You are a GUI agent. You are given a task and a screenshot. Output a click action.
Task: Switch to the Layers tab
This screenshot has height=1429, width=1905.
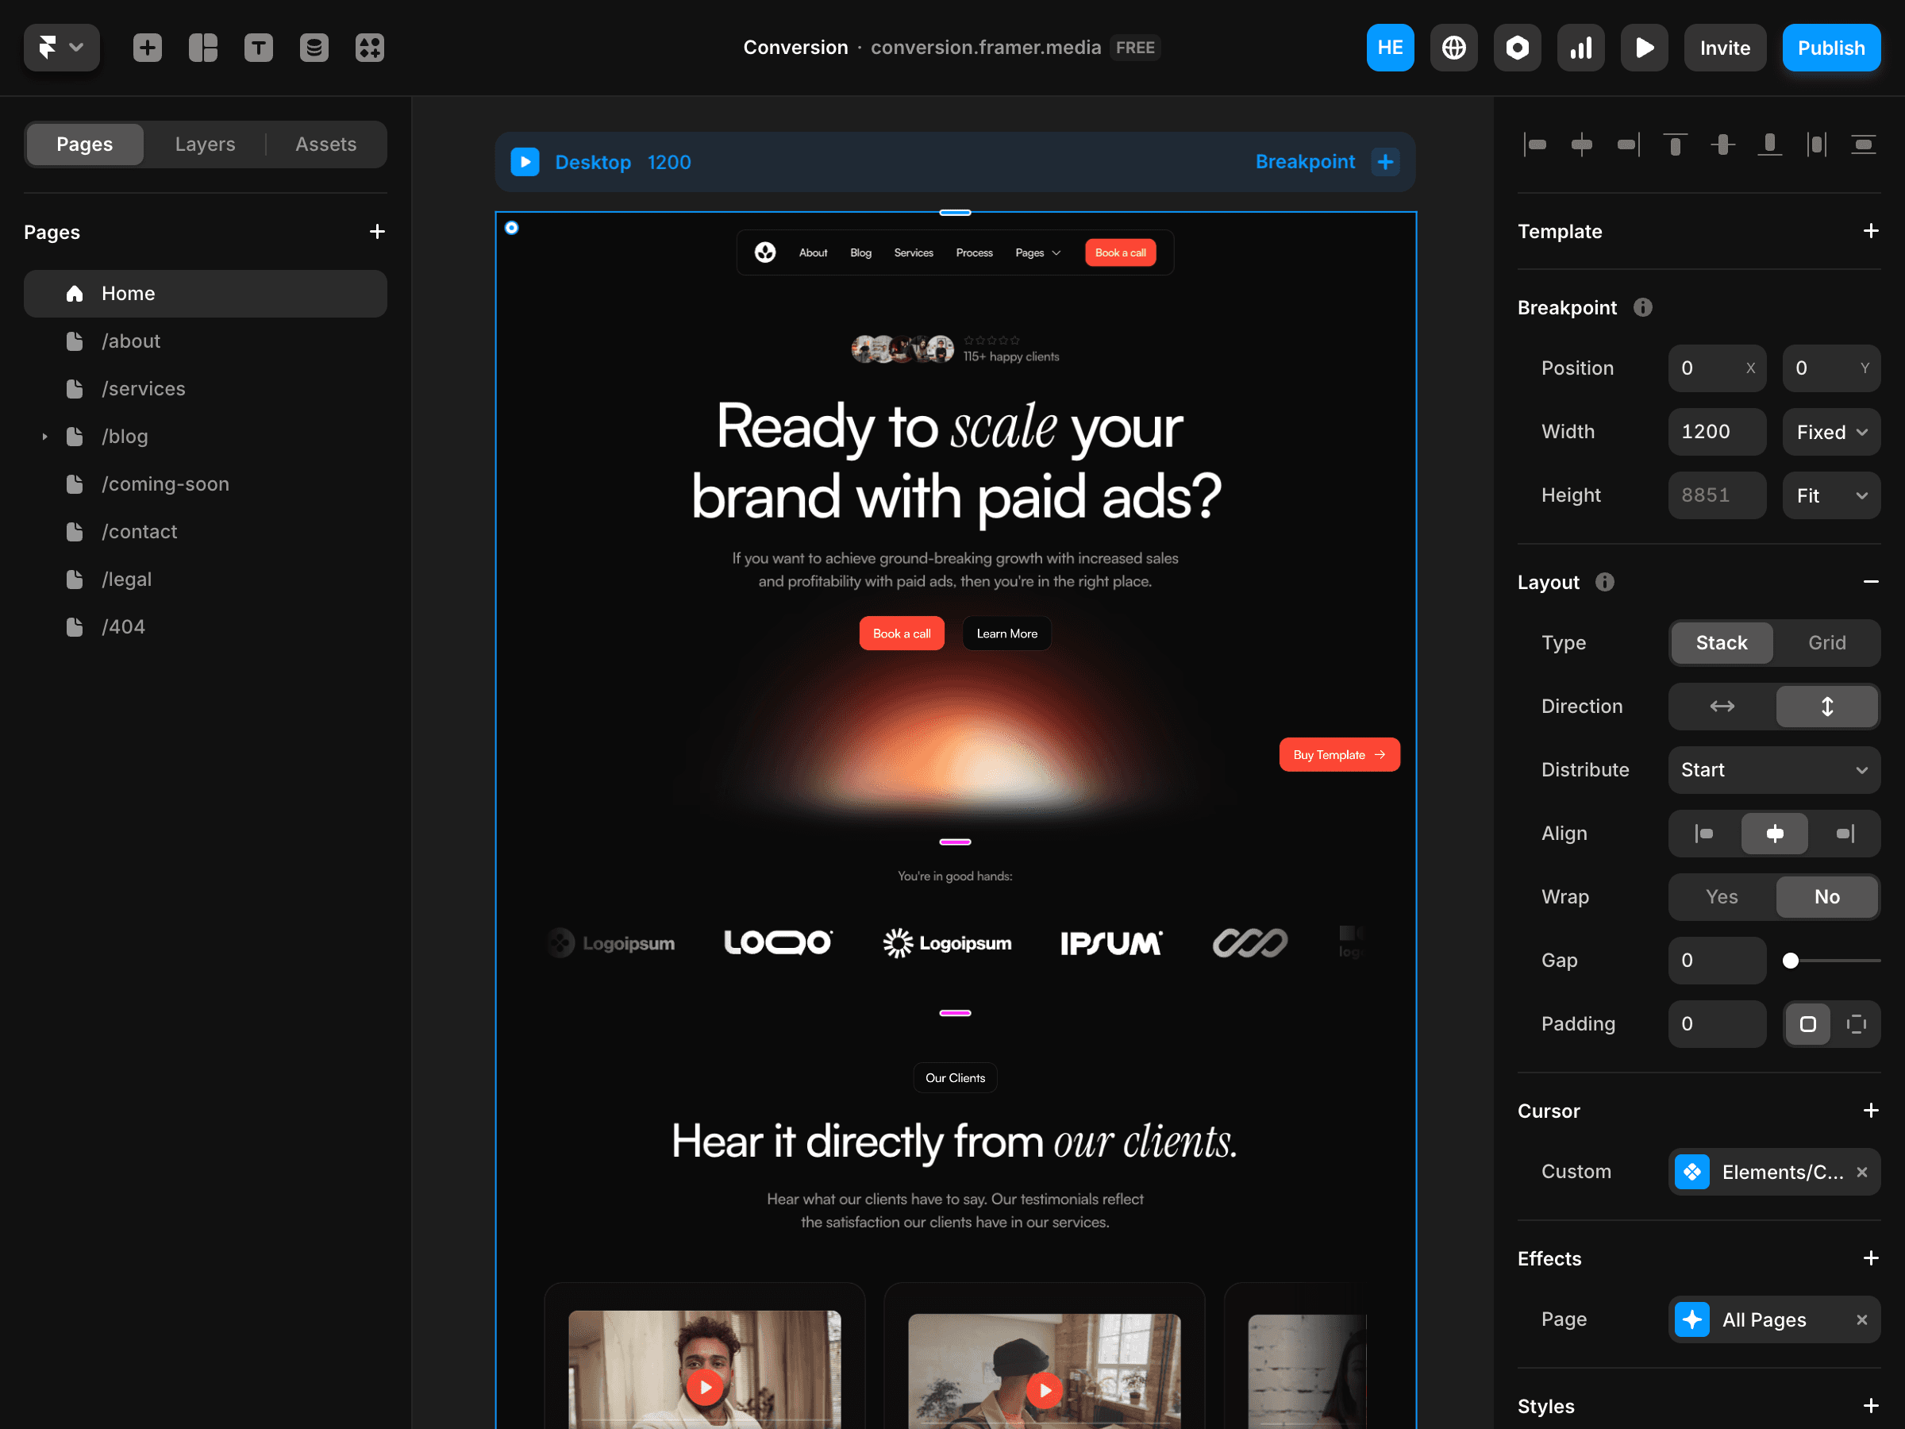coord(205,144)
